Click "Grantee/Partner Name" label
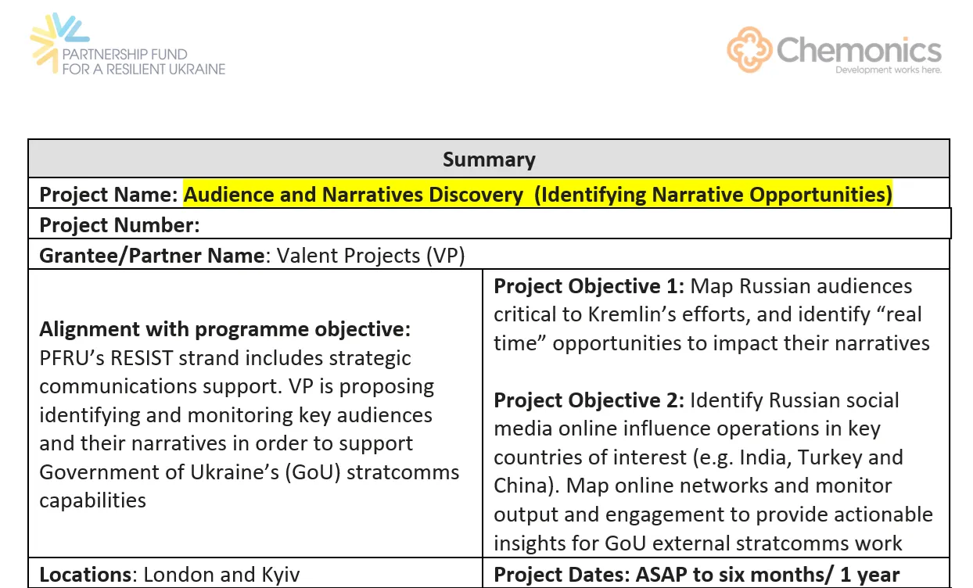 click(152, 256)
